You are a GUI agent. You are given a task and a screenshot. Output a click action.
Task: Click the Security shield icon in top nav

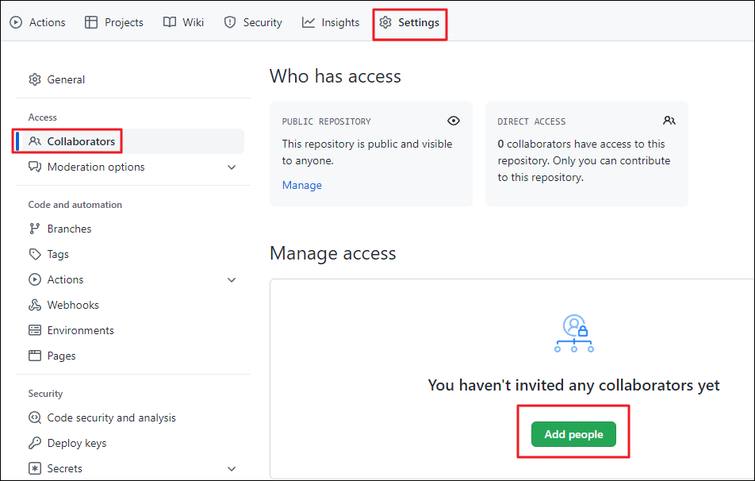click(x=230, y=22)
